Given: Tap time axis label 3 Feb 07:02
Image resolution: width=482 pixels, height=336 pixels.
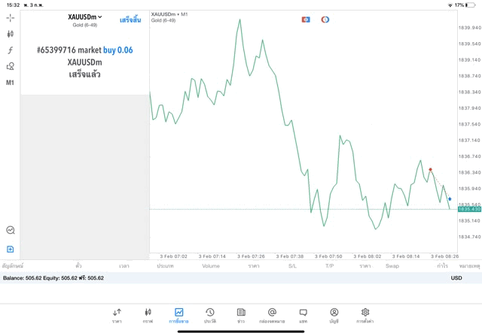Looking at the screenshot, I should (173, 256).
